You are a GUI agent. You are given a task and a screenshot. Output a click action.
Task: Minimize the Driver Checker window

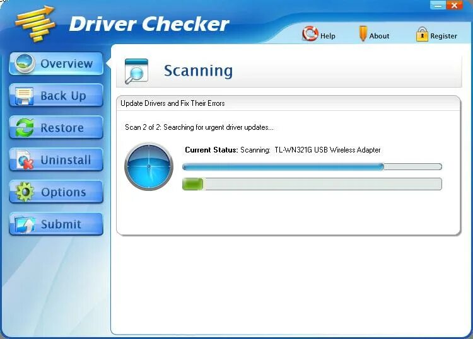click(438, 6)
